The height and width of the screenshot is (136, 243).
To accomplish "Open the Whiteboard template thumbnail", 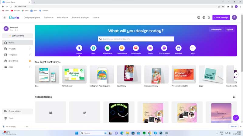I will coord(74,74).
